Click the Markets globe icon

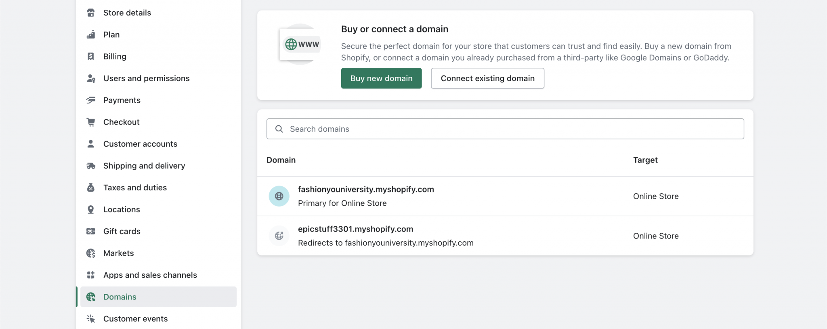[91, 253]
